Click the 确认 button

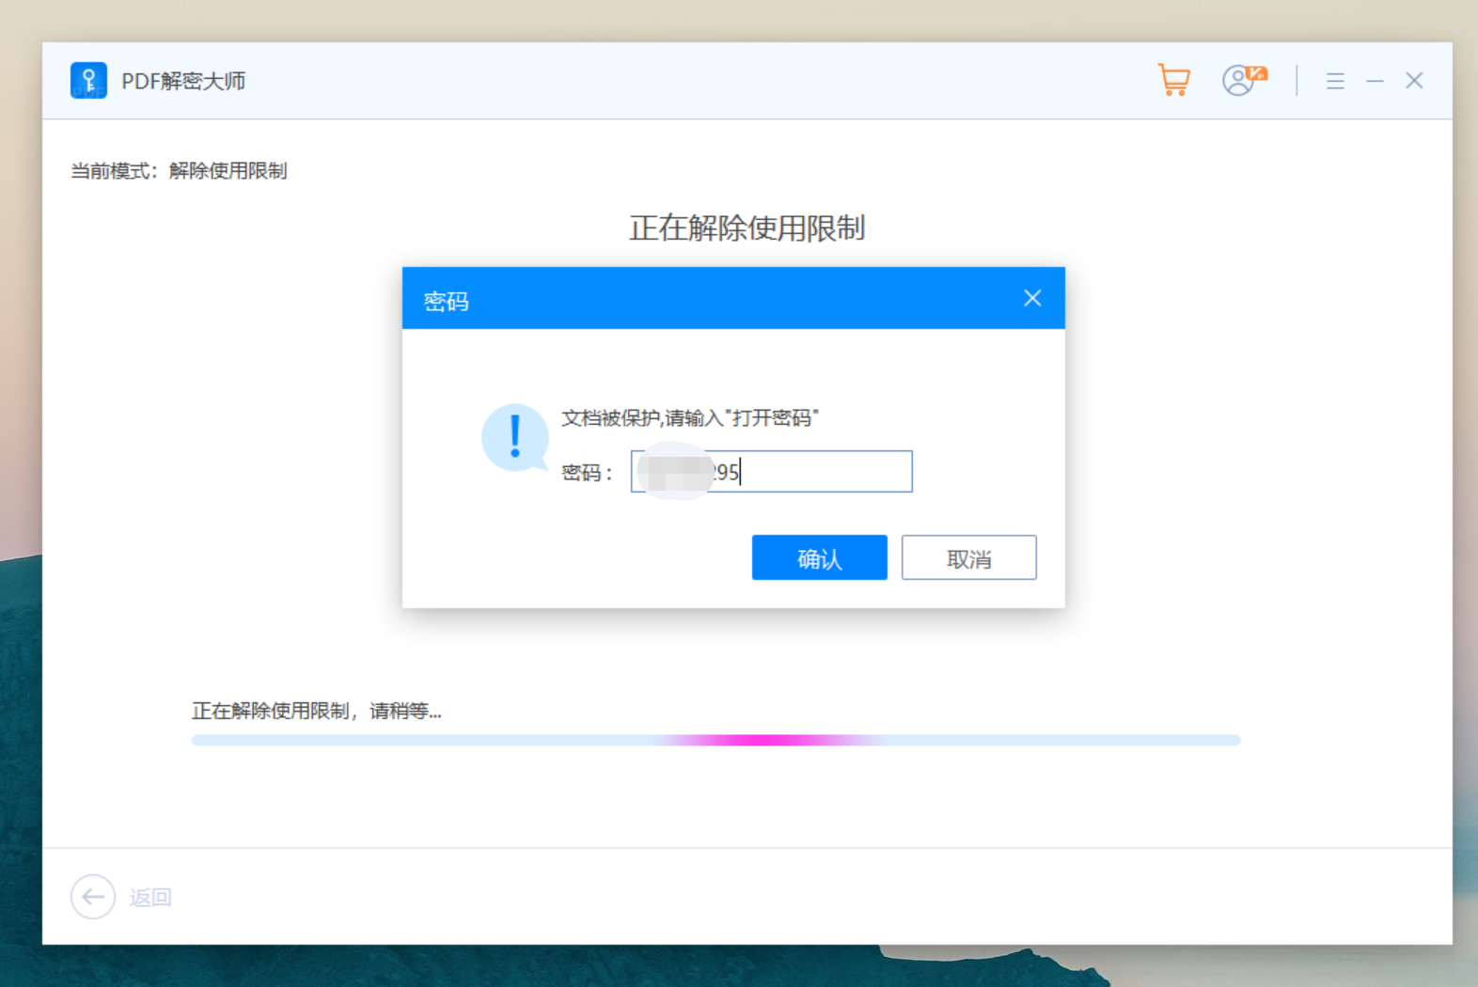(819, 557)
